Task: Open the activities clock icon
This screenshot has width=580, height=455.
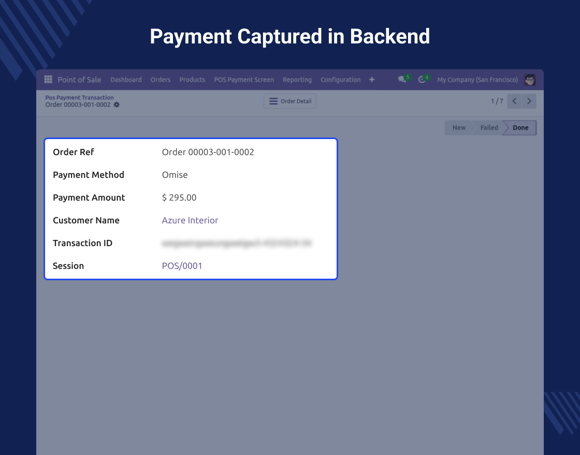Action: (x=422, y=80)
